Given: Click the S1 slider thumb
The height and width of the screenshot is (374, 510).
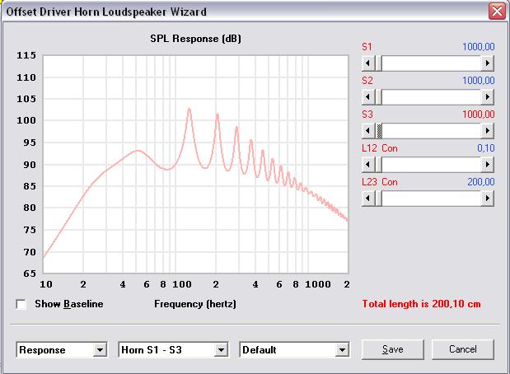Looking at the screenshot, I should tap(378, 63).
